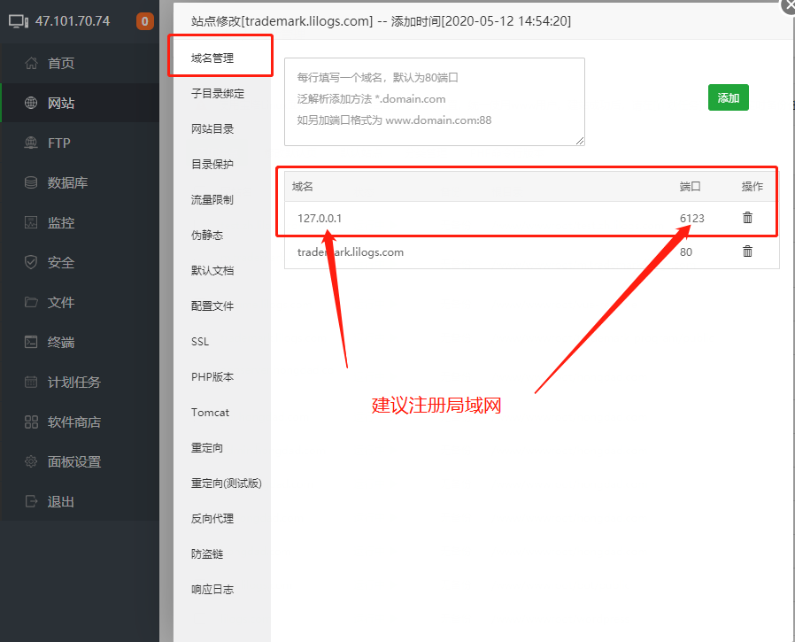Open 软件商店 from the sidebar
The width and height of the screenshot is (795, 642).
pyautogui.click(x=74, y=422)
